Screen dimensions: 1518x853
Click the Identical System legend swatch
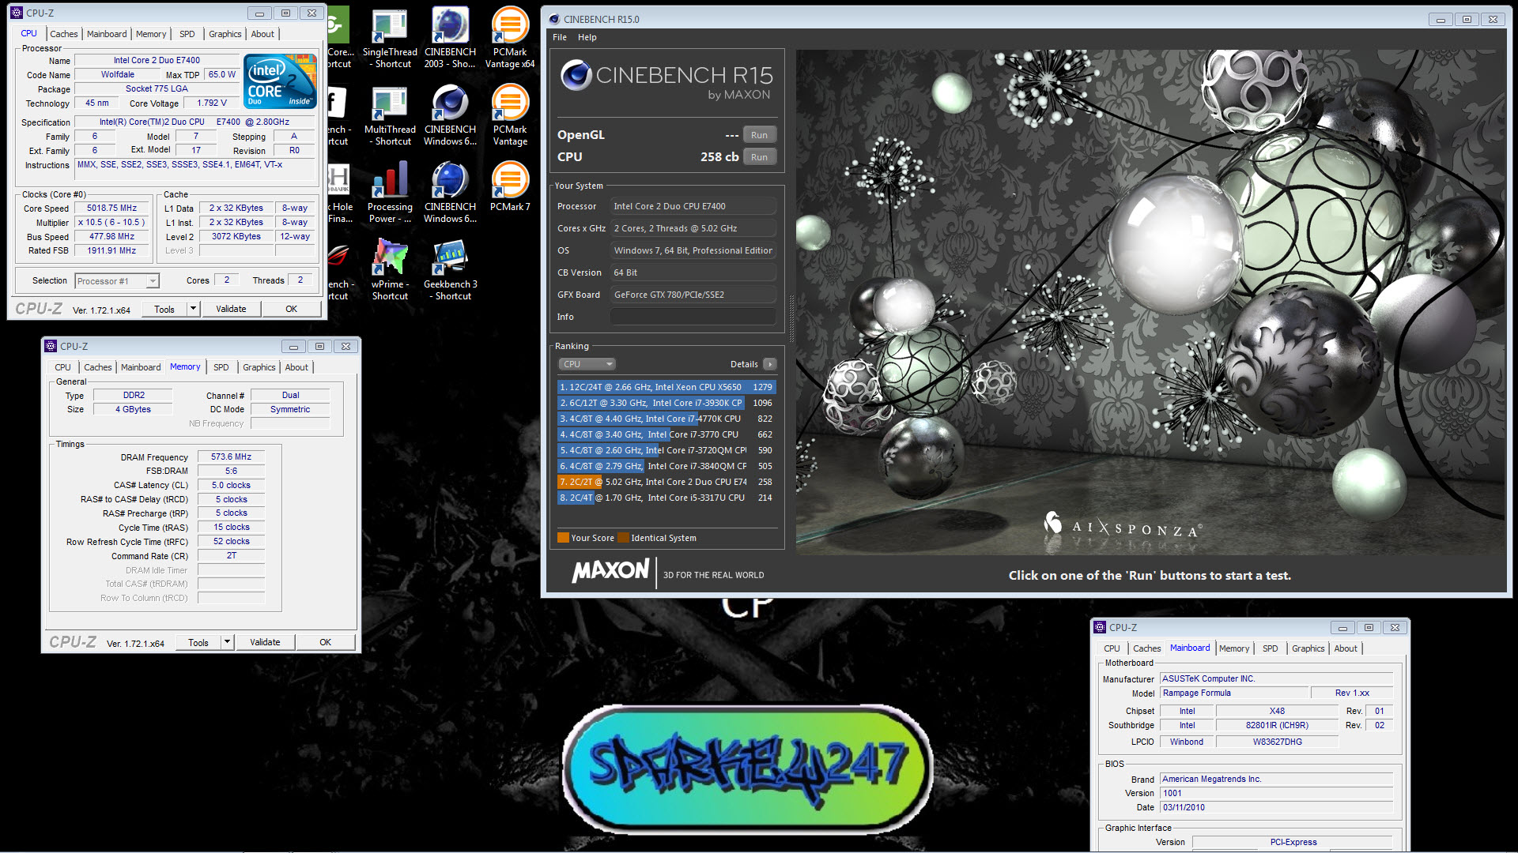click(623, 538)
